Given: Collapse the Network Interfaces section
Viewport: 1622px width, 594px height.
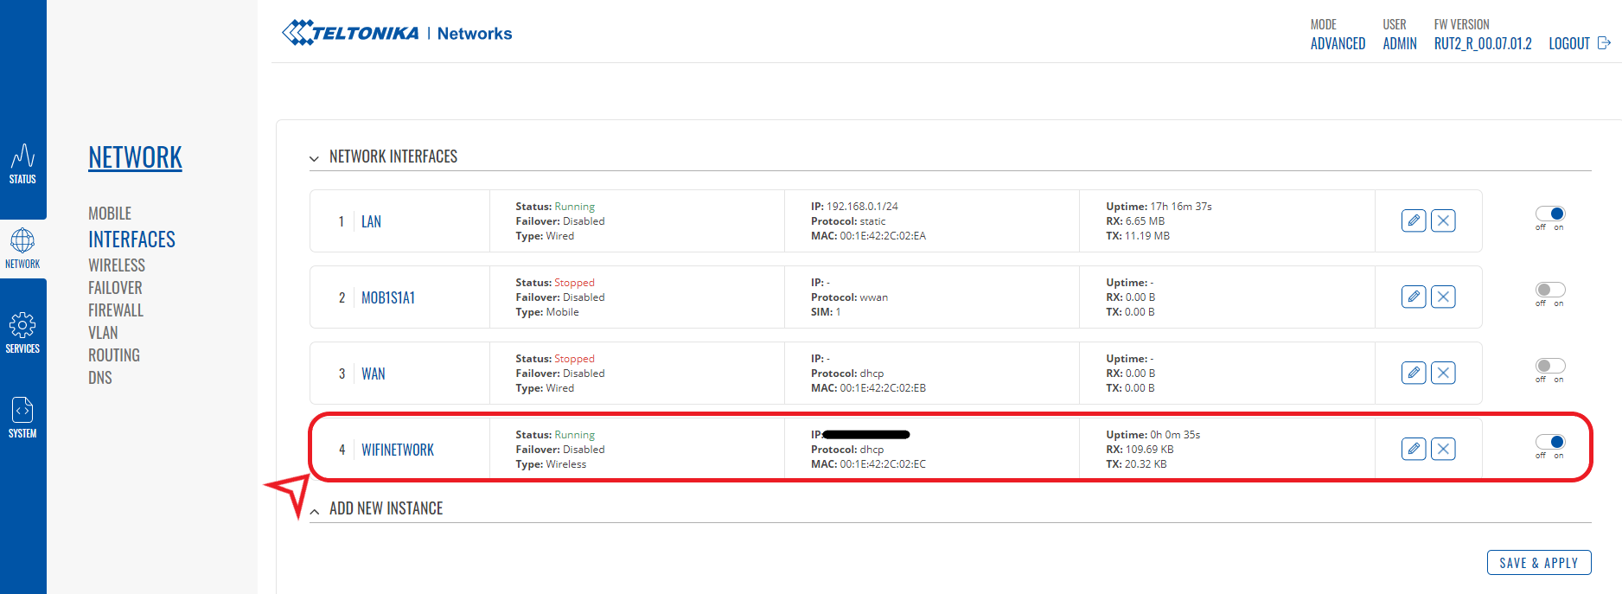Looking at the screenshot, I should click(x=314, y=158).
